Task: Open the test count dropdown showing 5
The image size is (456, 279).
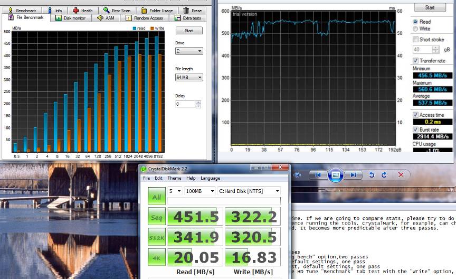Action: coord(175,191)
